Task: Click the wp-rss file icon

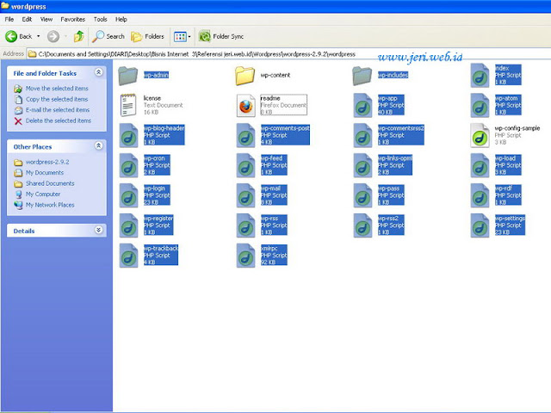Action: pyautogui.click(x=245, y=225)
